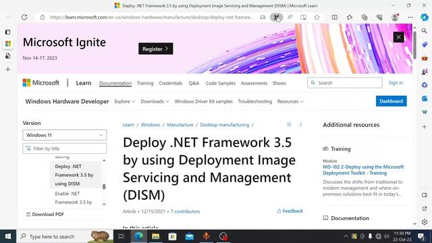Open MD-102 Deployment Toolkit training link
The height and width of the screenshot is (243, 432).
click(x=363, y=170)
